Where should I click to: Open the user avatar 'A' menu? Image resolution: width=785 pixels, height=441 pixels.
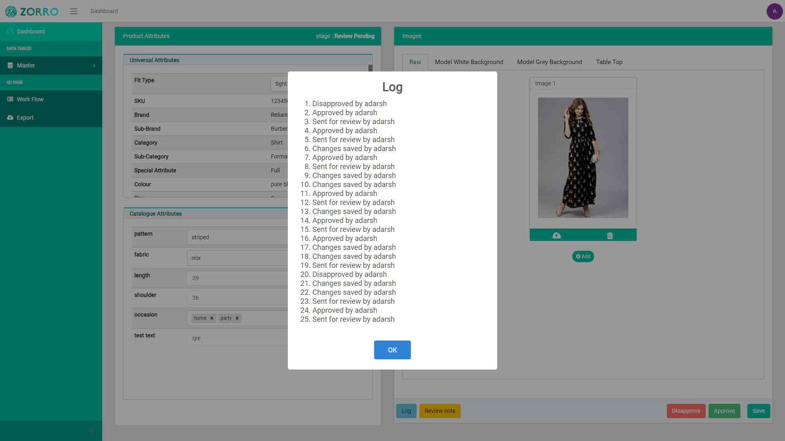pyautogui.click(x=774, y=11)
